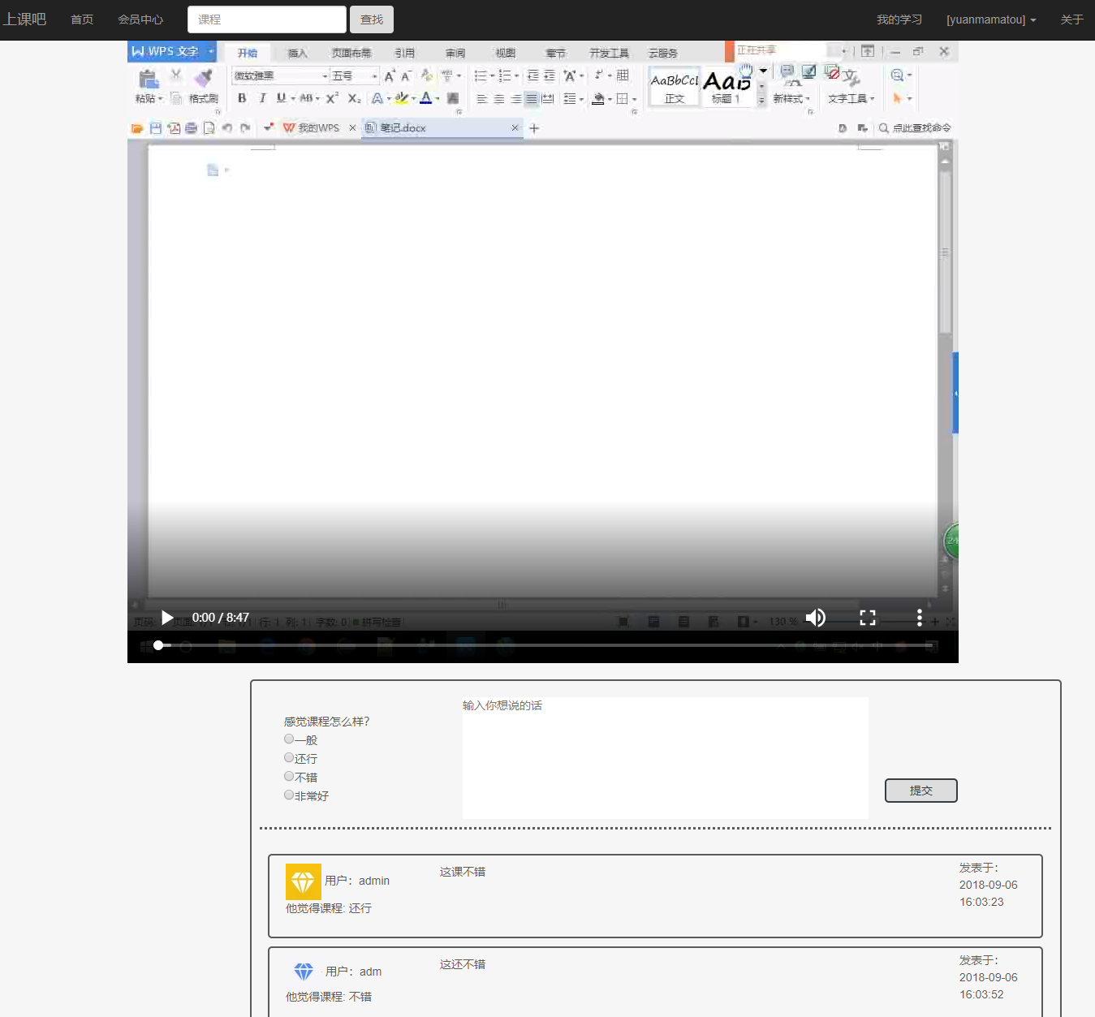
Task: Select the 还行 rating option
Action: [x=289, y=758]
